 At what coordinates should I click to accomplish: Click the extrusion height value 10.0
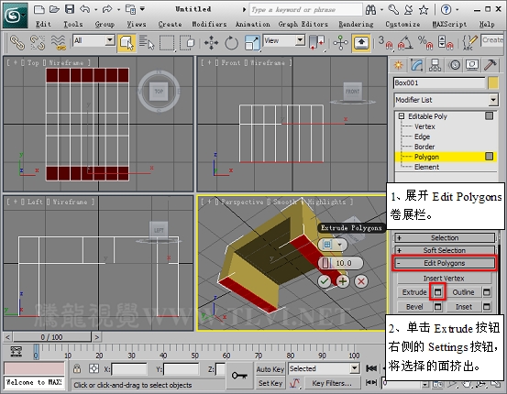tap(344, 263)
